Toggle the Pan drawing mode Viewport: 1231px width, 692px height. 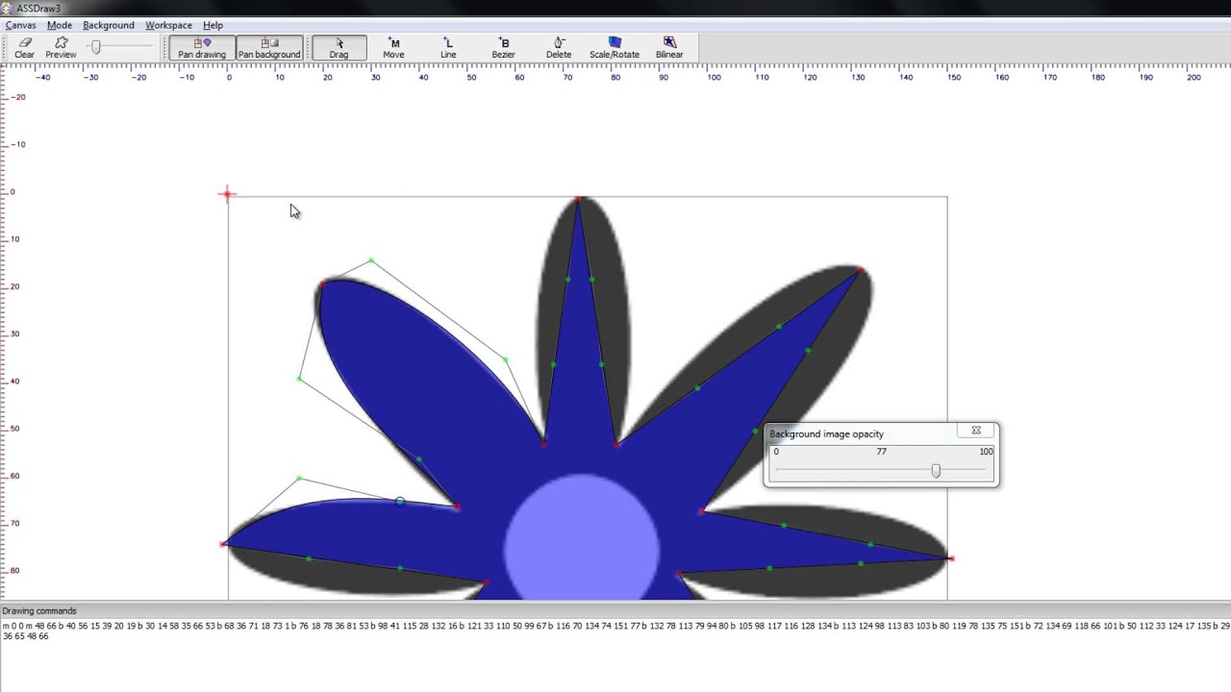point(202,48)
